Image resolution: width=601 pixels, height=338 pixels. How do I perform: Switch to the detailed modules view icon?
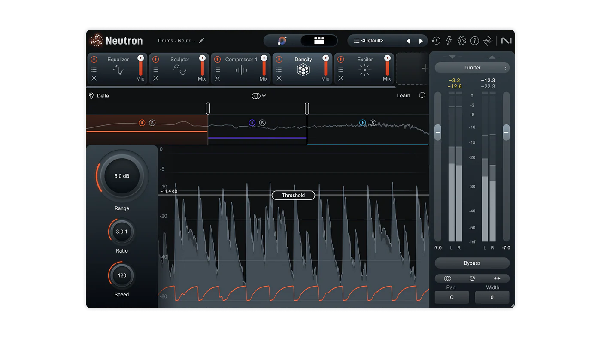pyautogui.click(x=319, y=41)
